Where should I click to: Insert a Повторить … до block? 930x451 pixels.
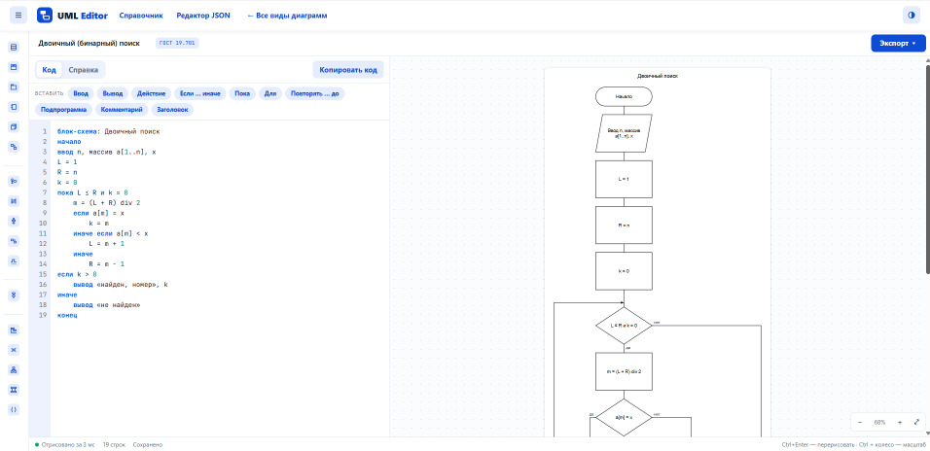click(314, 93)
